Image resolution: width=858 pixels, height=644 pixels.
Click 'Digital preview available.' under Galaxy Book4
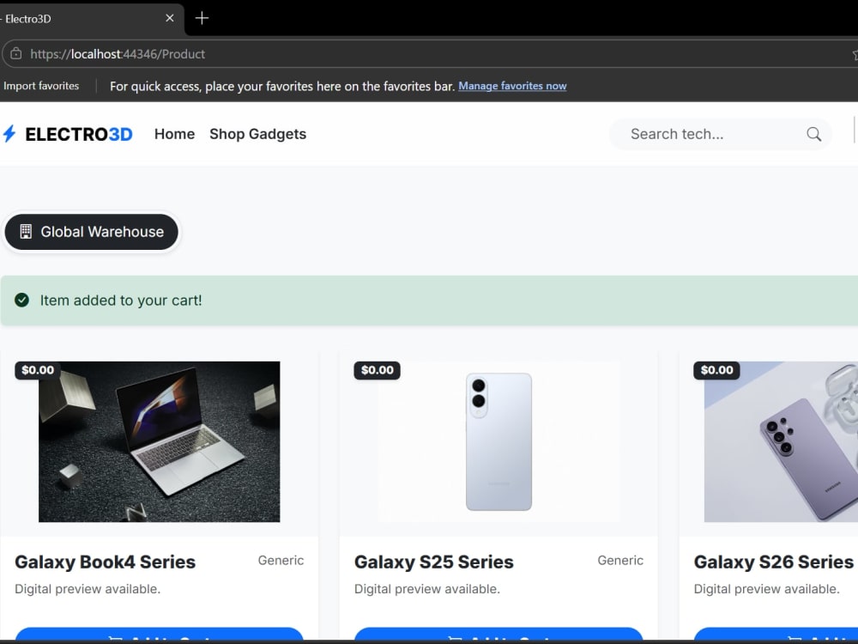tap(88, 589)
